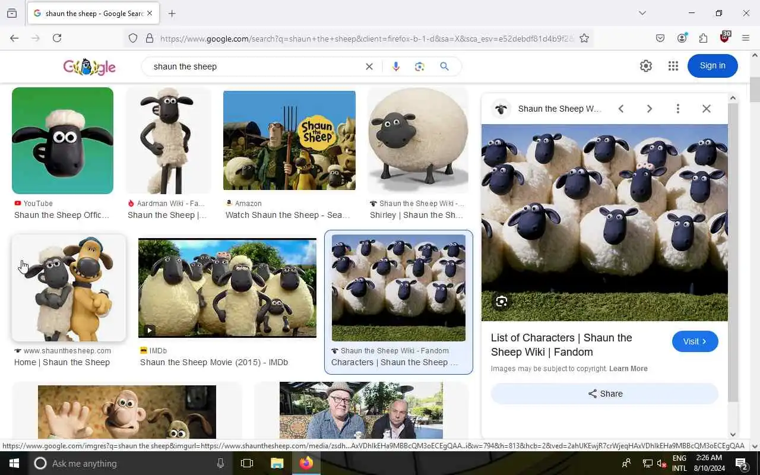This screenshot has width=760, height=475.
Task: Go back to the previous page
Action: [x=14, y=38]
